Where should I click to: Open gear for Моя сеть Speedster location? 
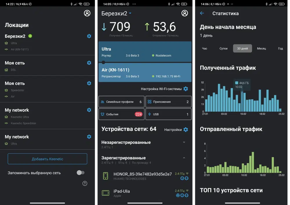click(x=89, y=83)
